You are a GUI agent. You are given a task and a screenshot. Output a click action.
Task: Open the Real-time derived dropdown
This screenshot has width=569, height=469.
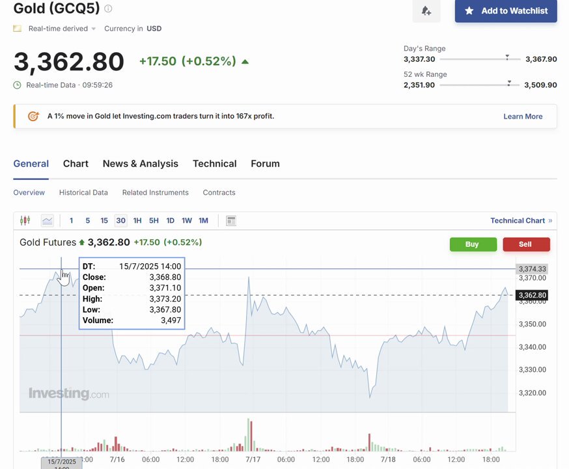point(62,29)
